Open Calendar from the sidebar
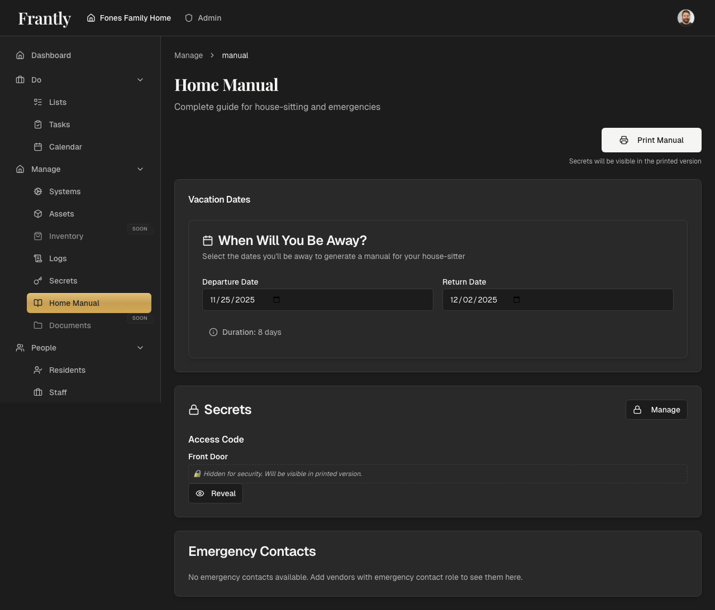Image resolution: width=715 pixels, height=610 pixels. (65, 147)
